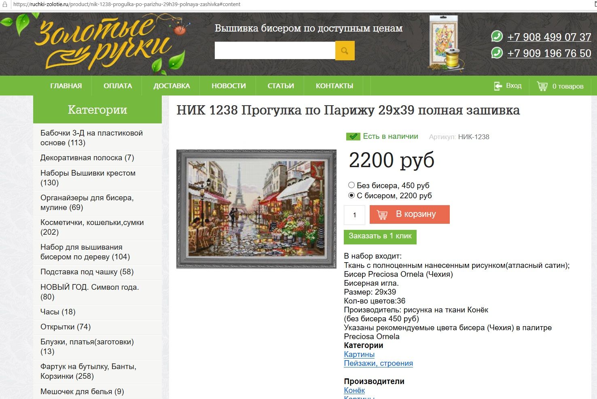
Task: Click the shopping cart icon in header
Action: pos(542,86)
